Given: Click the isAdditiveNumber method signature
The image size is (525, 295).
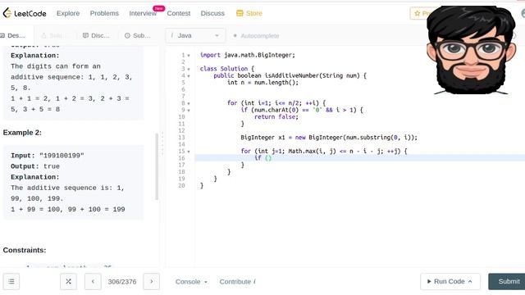Looking at the screenshot, I should point(290,75).
